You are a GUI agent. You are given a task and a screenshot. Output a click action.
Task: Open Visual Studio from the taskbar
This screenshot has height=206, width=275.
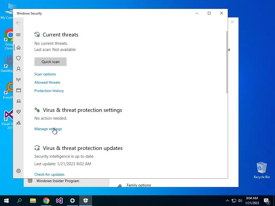59,201
